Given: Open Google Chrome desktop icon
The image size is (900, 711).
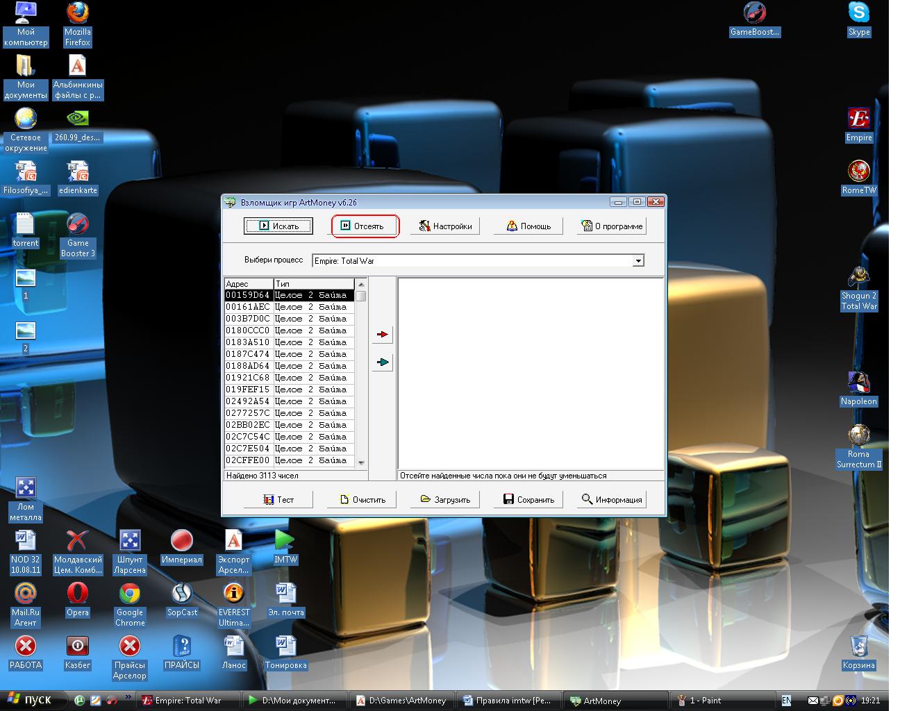Looking at the screenshot, I should pyautogui.click(x=130, y=605).
